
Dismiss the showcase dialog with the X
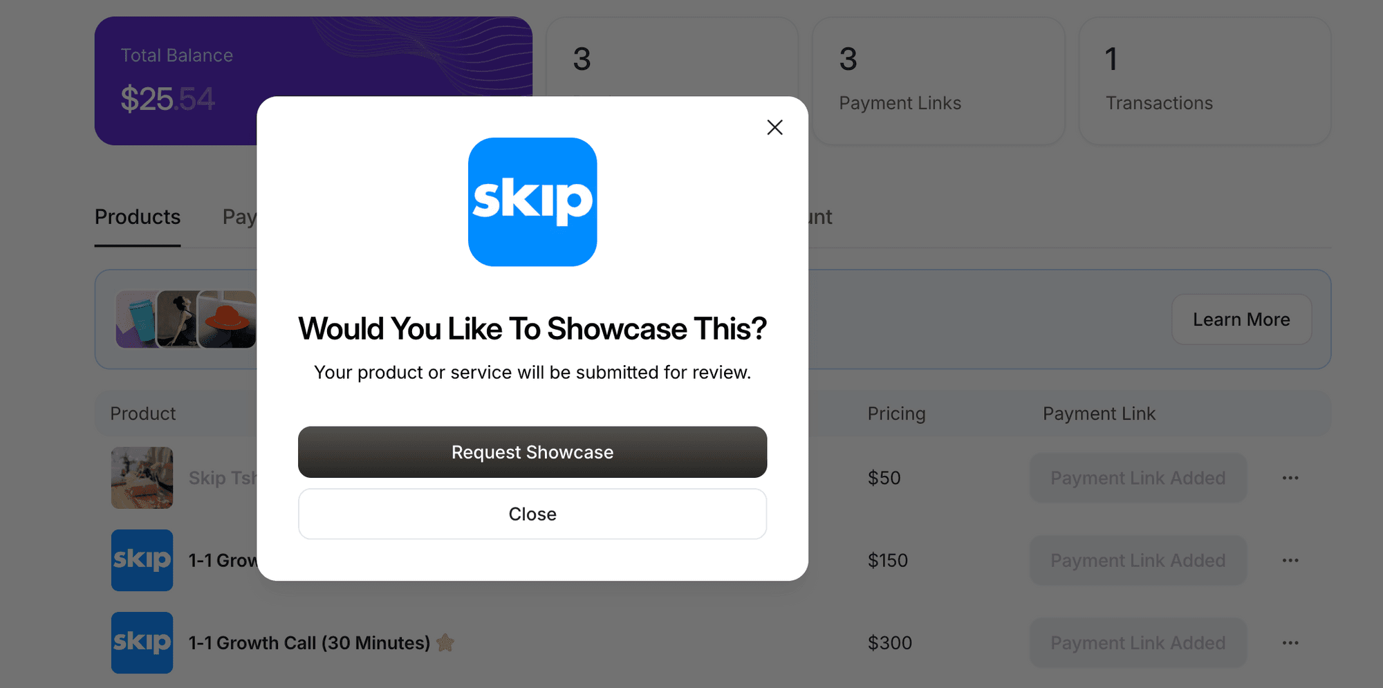(774, 127)
